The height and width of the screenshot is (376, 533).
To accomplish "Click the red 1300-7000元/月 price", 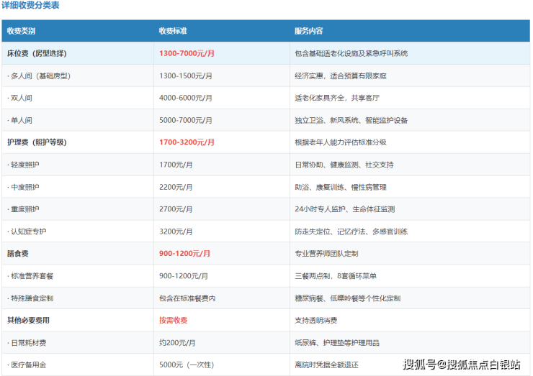I will (187, 53).
